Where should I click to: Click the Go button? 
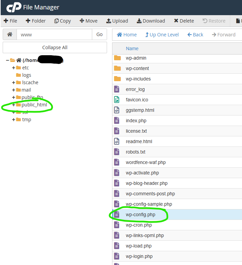(100, 34)
